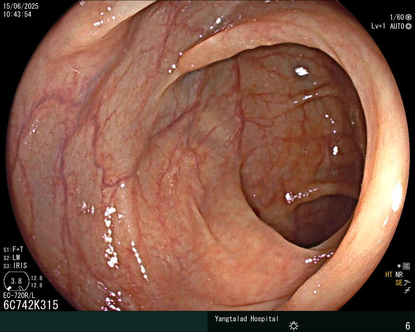Click the S1: F+T switch label
Viewport: 415px width, 332px height.
(13, 249)
